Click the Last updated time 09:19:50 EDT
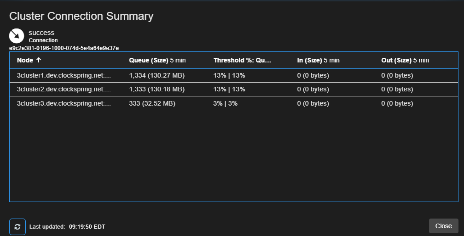This screenshot has height=236, width=464. (x=87, y=227)
